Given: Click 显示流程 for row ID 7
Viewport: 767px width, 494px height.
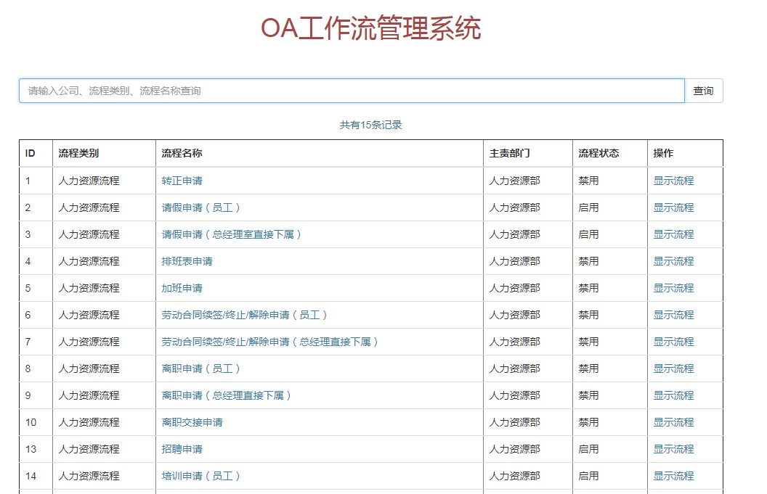Looking at the screenshot, I should (x=673, y=342).
